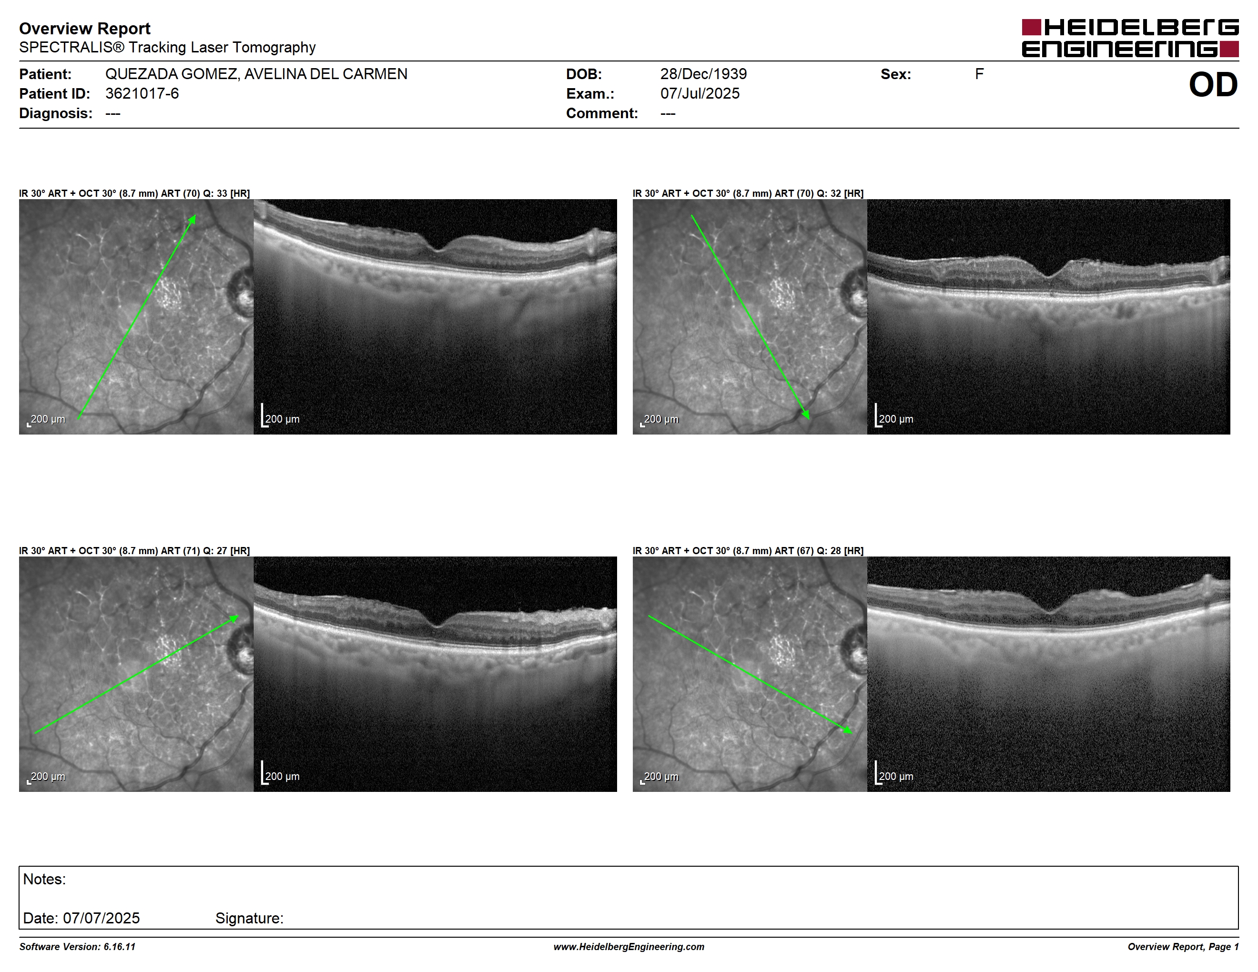Open the bottom-right OCT B-scan image
Screen dimensions: 1258x972
(1048, 674)
